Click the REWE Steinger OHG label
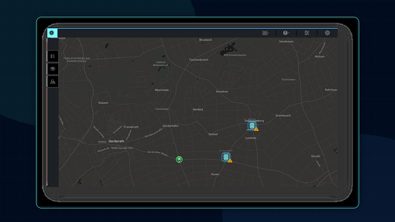 point(122,148)
